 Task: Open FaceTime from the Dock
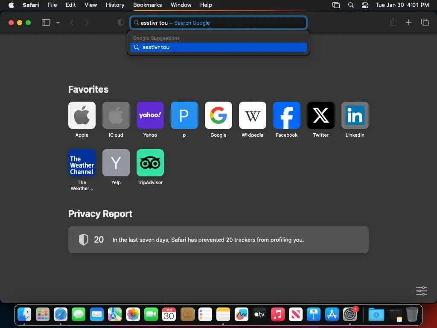151,315
